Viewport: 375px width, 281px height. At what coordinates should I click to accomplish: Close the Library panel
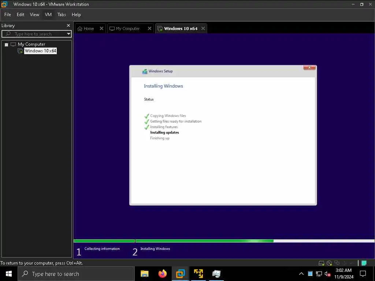tap(68, 26)
